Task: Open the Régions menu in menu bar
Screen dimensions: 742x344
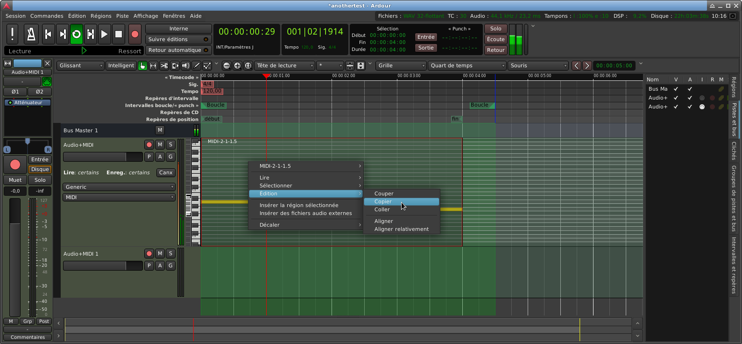Action: click(x=101, y=16)
